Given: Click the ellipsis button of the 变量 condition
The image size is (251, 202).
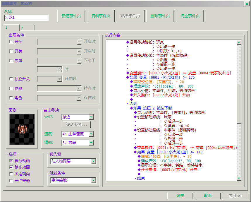Looking at the screenshot, I should (x=79, y=61).
